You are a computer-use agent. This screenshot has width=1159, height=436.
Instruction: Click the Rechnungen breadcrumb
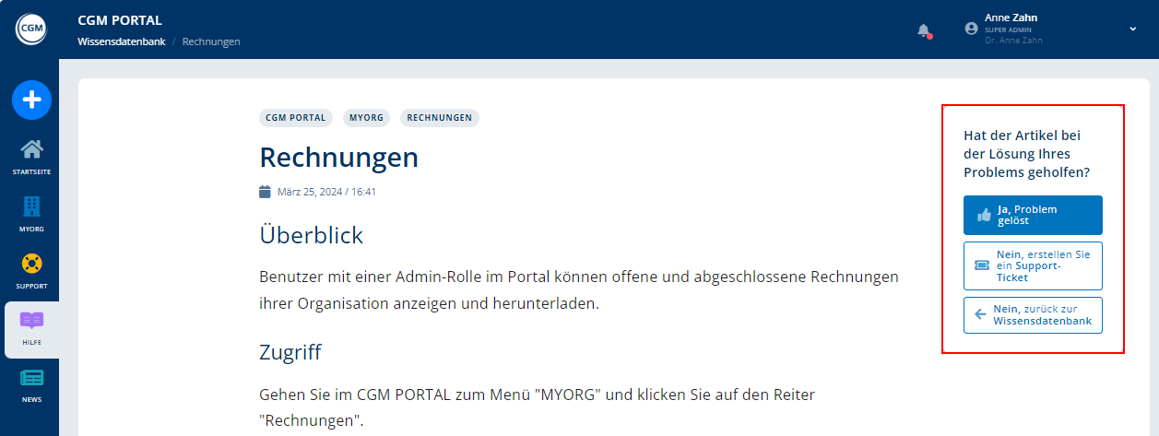point(211,41)
